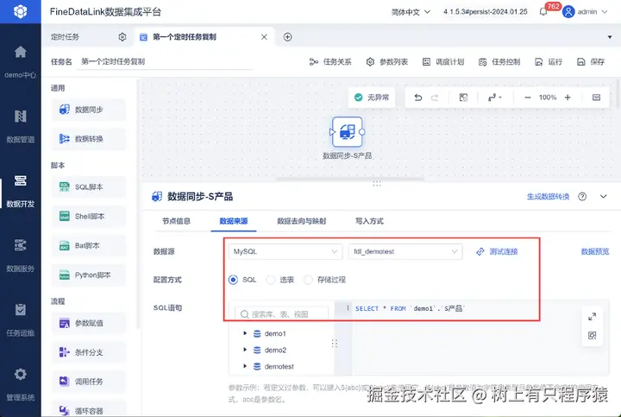Open 任务关系
Image resolution: width=621 pixels, height=417 pixels.
(330, 62)
